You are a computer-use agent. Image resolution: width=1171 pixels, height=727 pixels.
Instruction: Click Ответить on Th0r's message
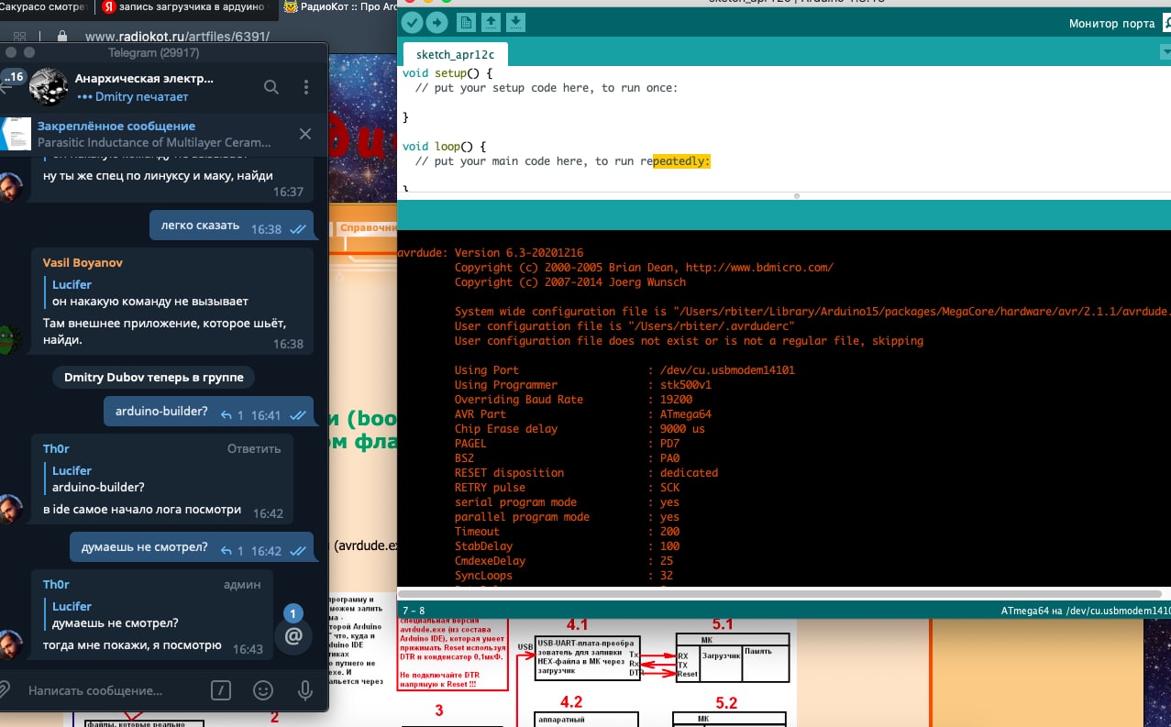coord(254,448)
